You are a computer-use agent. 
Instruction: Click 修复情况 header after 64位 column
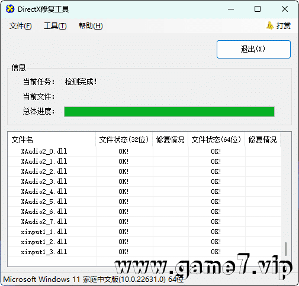tap(262, 139)
